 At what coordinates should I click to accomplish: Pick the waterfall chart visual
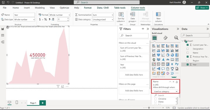point(154,55)
